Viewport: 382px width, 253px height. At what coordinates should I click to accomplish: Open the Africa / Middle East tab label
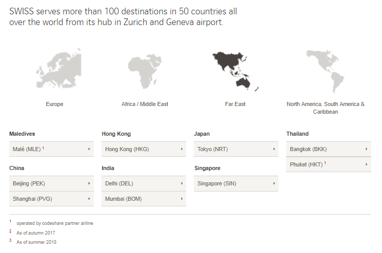tap(145, 104)
